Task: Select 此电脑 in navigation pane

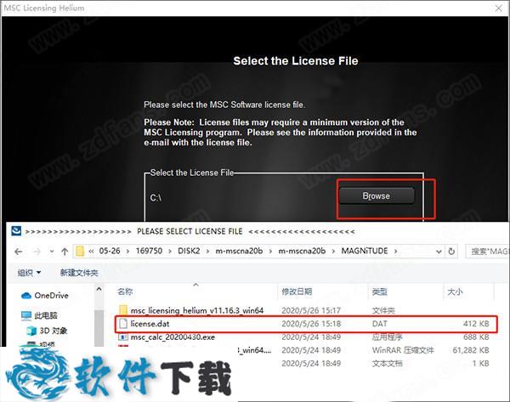Action: pos(46,315)
